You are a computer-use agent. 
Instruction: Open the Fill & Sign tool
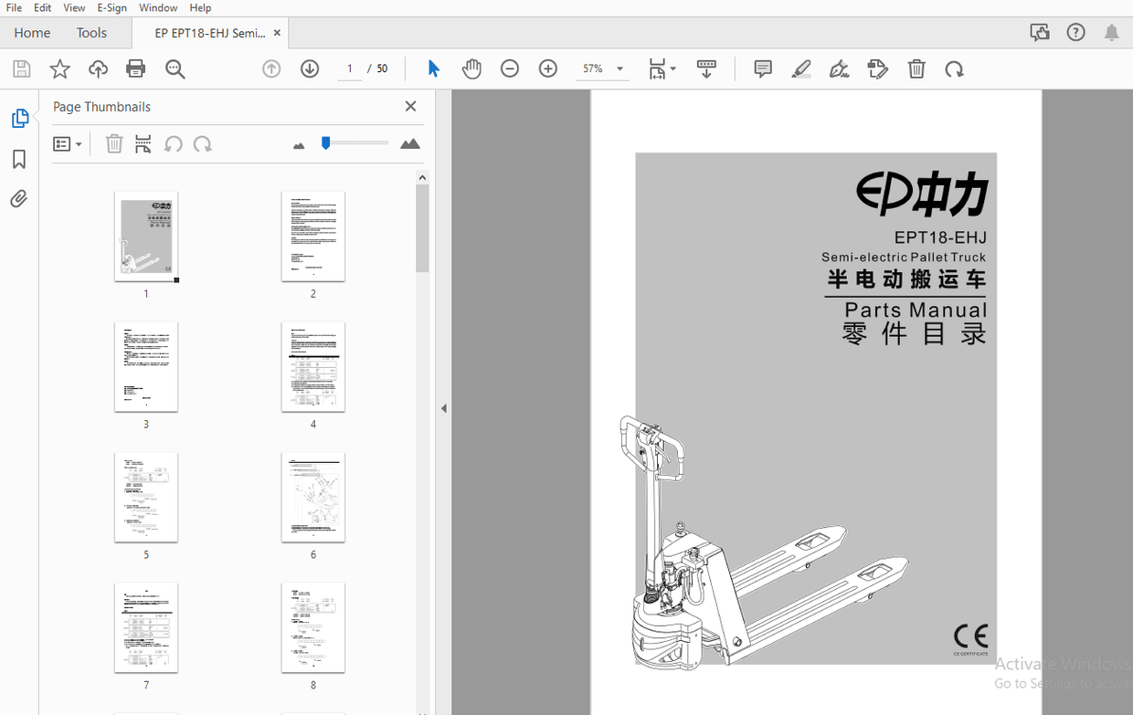coord(839,68)
